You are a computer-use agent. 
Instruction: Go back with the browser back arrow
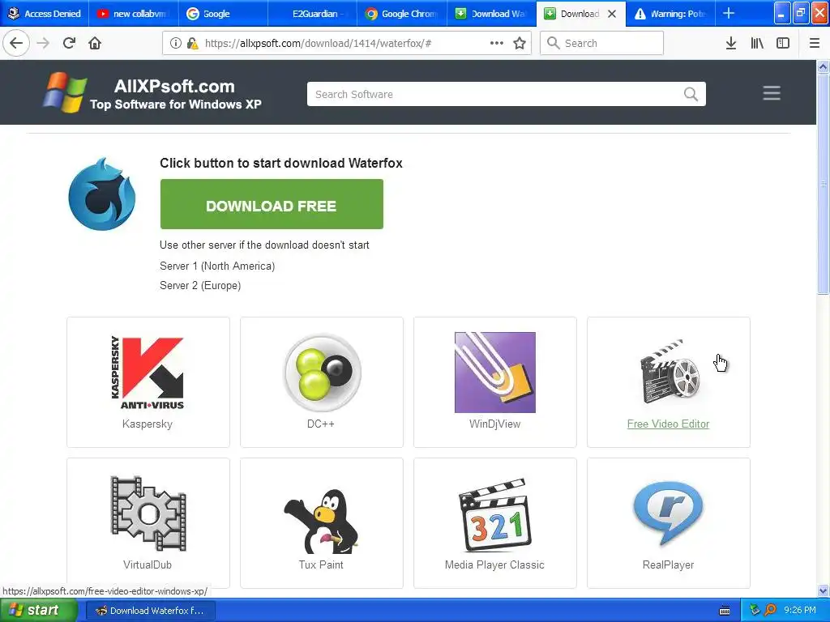16,43
